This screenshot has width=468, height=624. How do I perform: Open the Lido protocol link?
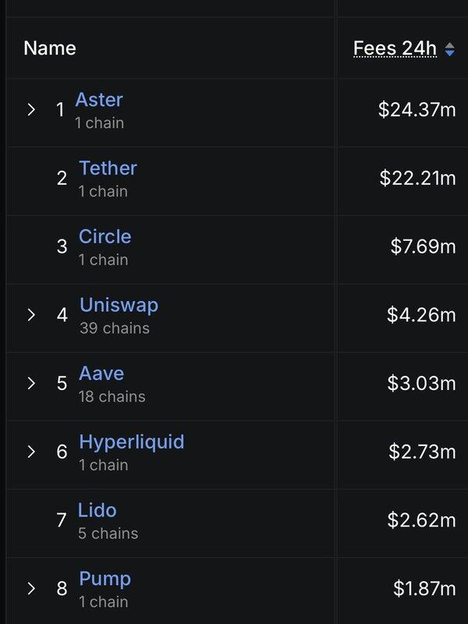coord(97,510)
